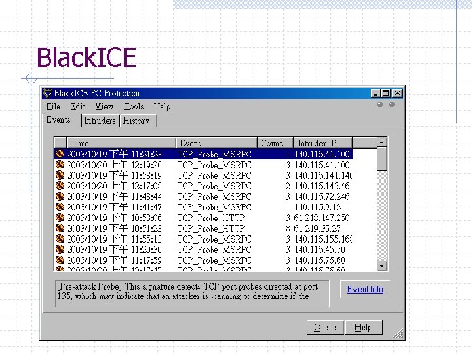Select the event from 140.116.143.46
Image resolution: width=472 pixels, height=354 pixels.
pos(203,186)
